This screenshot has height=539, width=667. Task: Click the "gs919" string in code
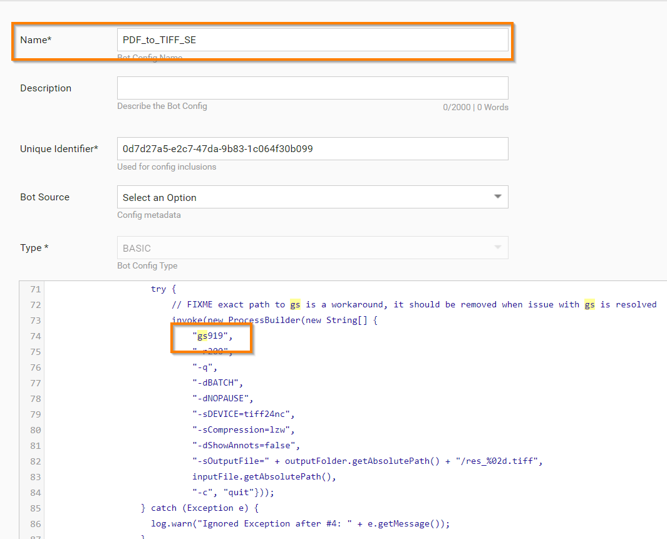[x=212, y=336]
